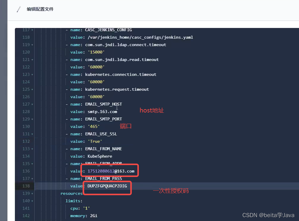Fold the limits block at line 140
299x221 pixels.
[x=32, y=201]
